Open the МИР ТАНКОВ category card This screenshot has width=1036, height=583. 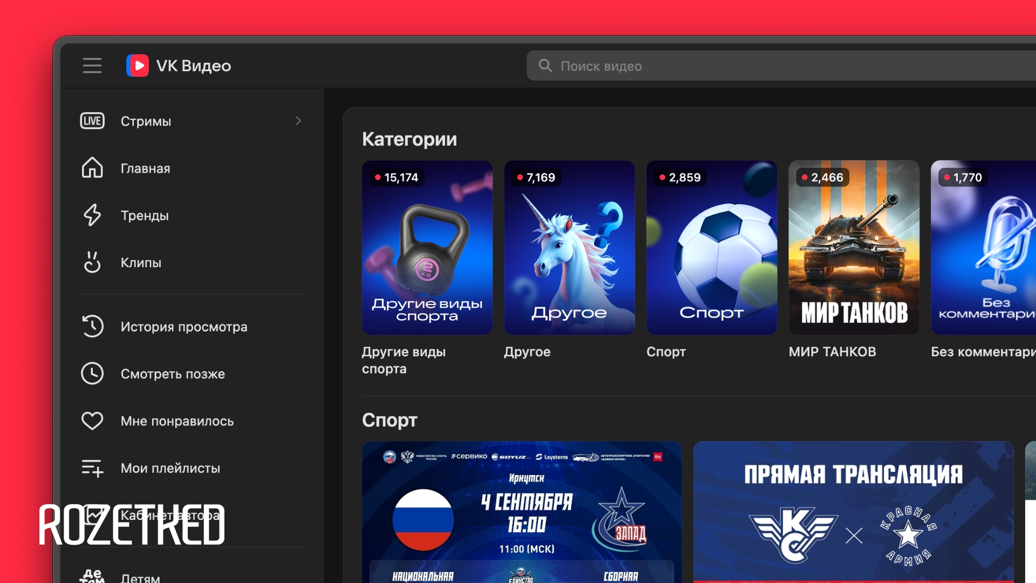coord(854,247)
